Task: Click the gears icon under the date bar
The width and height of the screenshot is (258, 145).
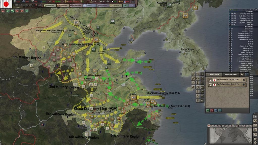Action: tap(13, 11)
